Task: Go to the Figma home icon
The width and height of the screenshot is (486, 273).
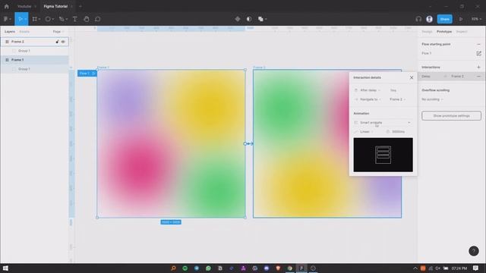Action: click(x=7, y=6)
